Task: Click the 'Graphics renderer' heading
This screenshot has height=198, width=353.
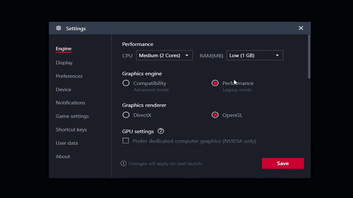Action: pyautogui.click(x=144, y=105)
